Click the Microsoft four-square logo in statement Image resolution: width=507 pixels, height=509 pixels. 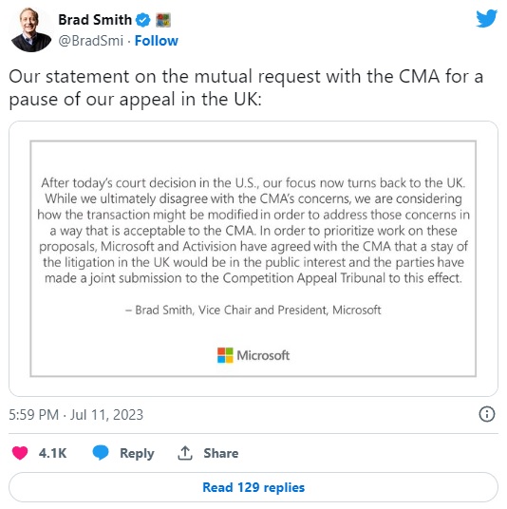point(225,355)
